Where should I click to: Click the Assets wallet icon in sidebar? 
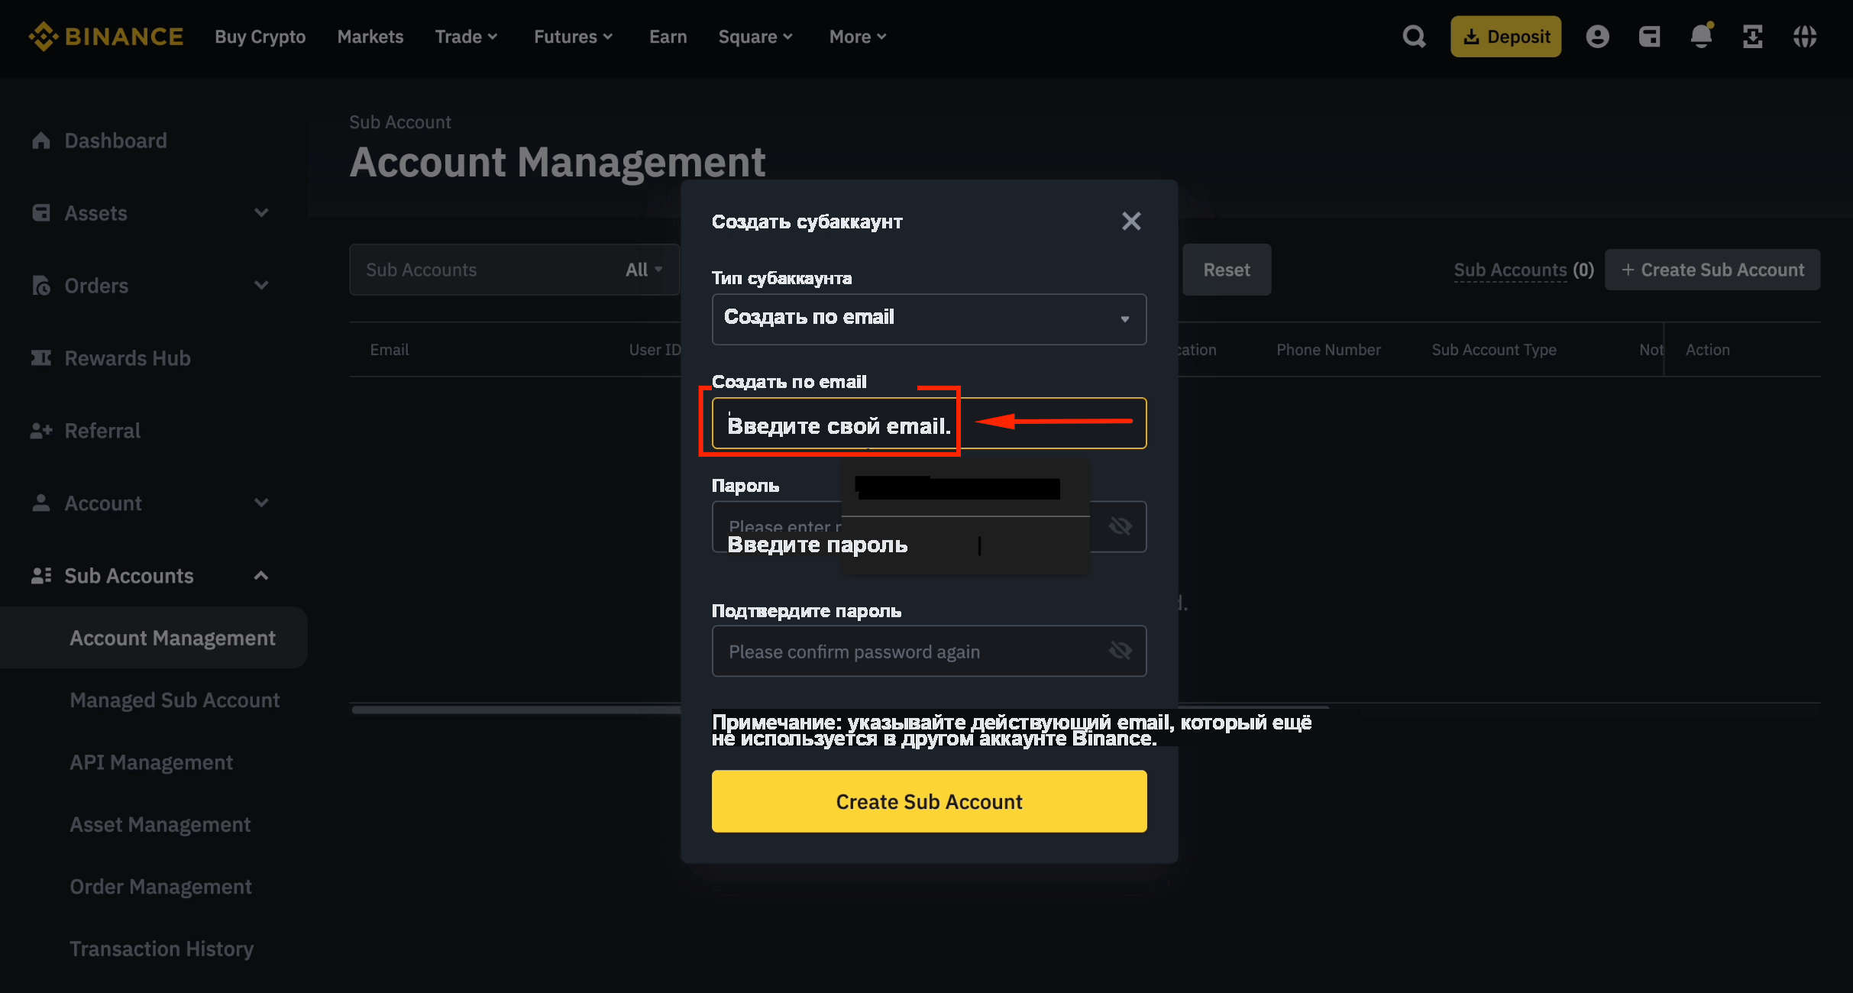(x=41, y=213)
